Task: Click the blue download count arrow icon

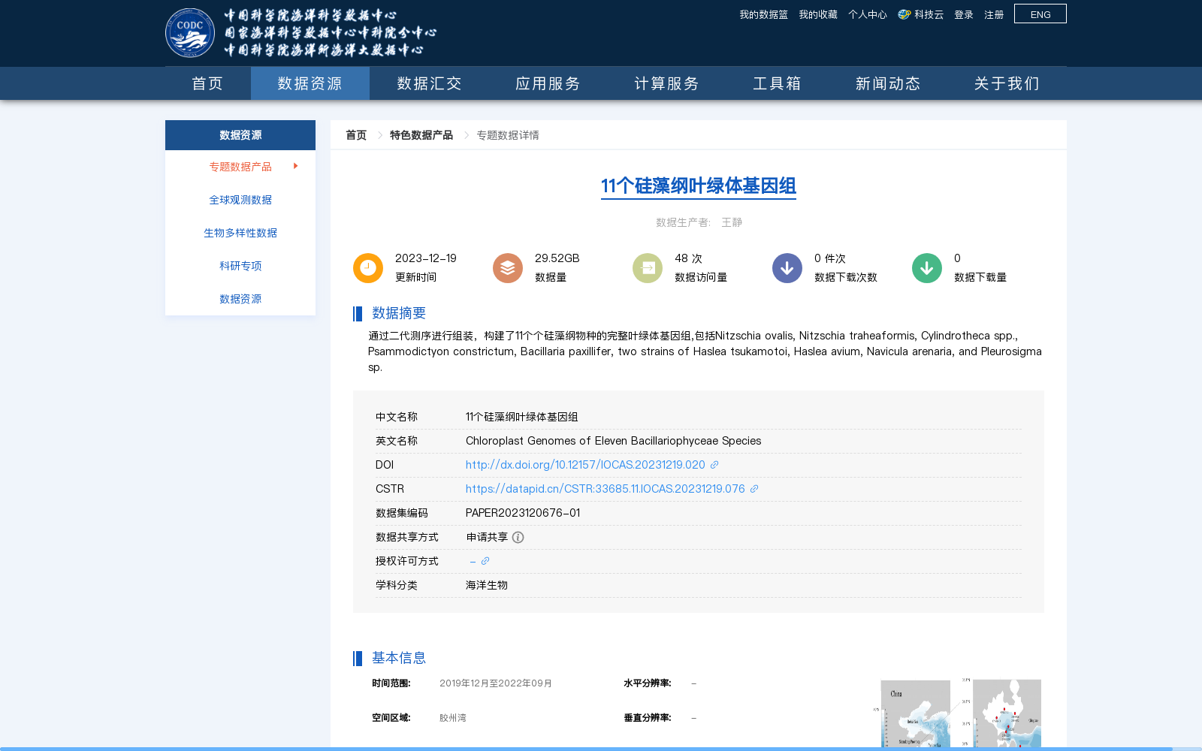Action: pyautogui.click(x=787, y=268)
